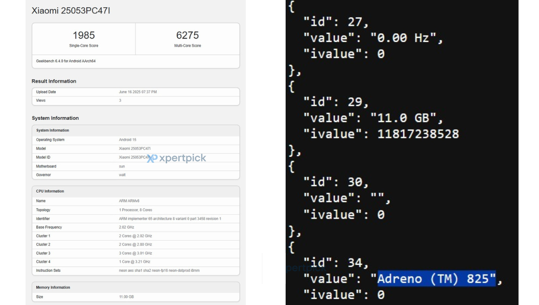Click the JSON value "11.0 GB"

[403, 118]
